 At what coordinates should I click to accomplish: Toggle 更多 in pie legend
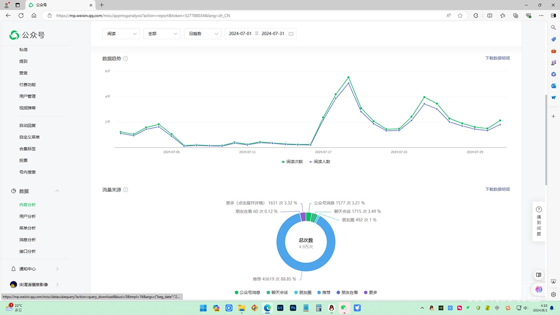point(370,293)
